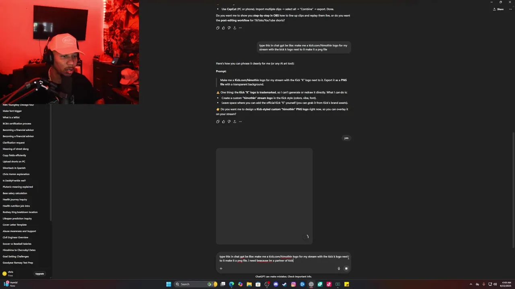
Task: Open Steam from the taskbar
Action: point(284,284)
